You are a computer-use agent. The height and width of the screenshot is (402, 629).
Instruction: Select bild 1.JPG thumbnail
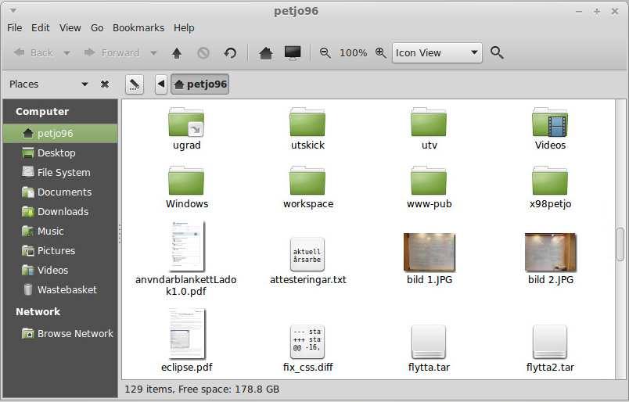(x=430, y=259)
